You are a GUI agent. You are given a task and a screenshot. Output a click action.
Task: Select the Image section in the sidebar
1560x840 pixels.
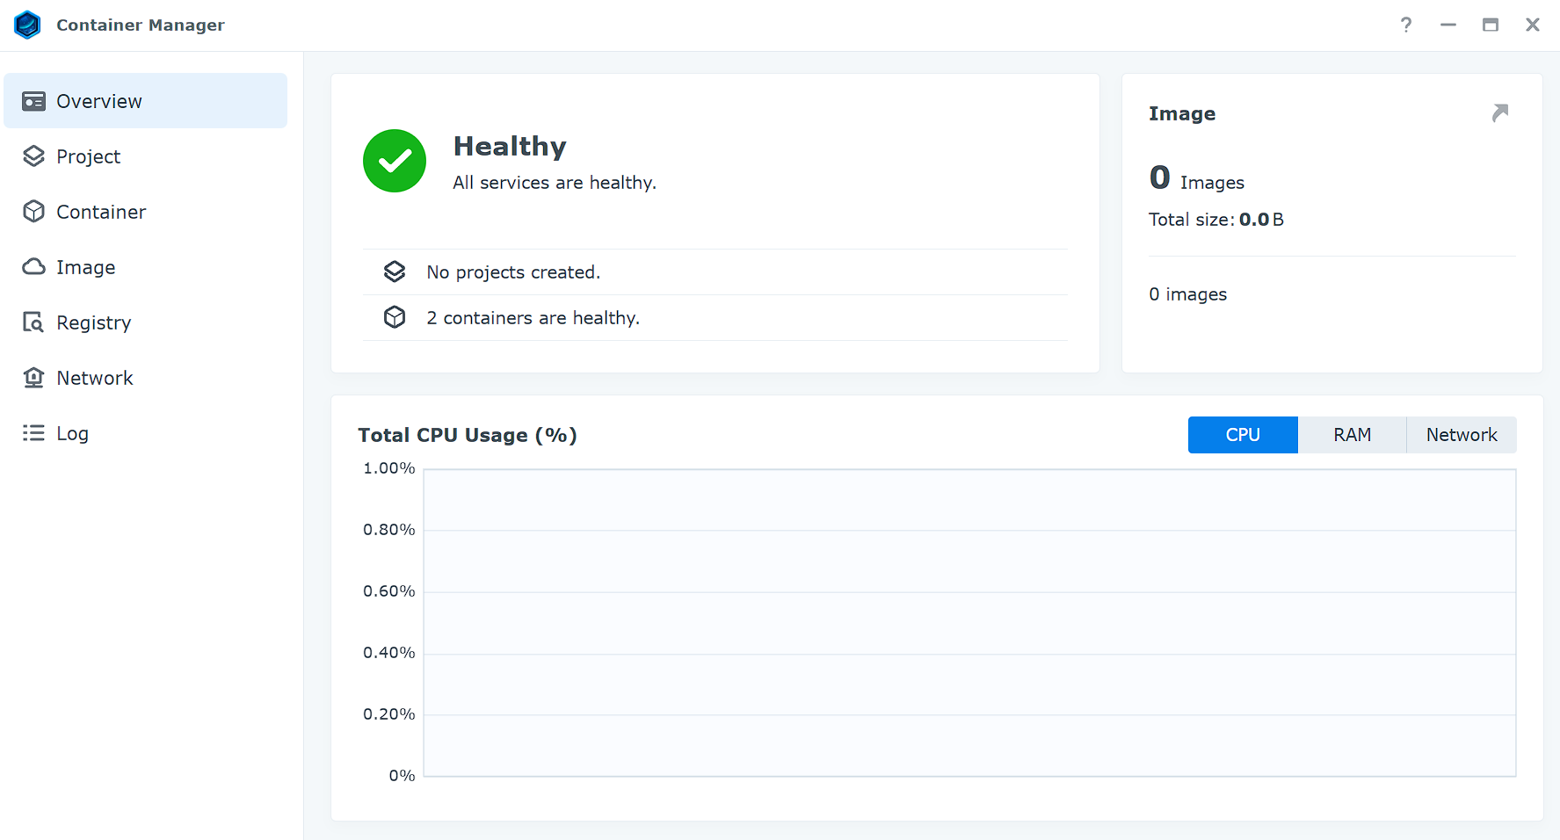[85, 267]
